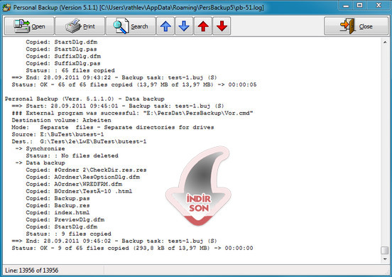
Task: Click the Personal Backup title bar icon
Action: point(6,7)
